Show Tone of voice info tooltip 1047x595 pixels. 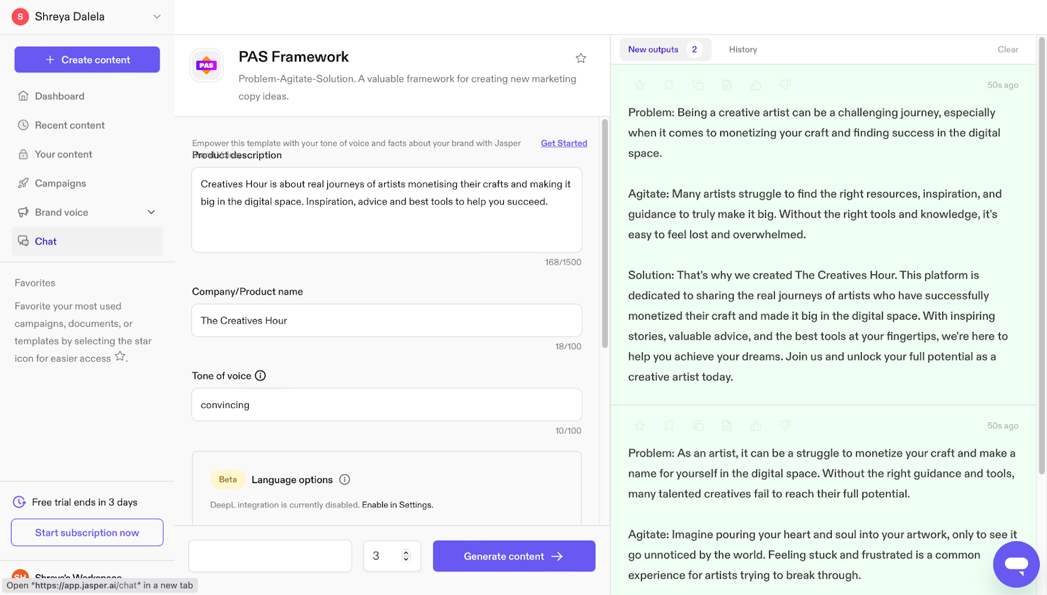260,375
